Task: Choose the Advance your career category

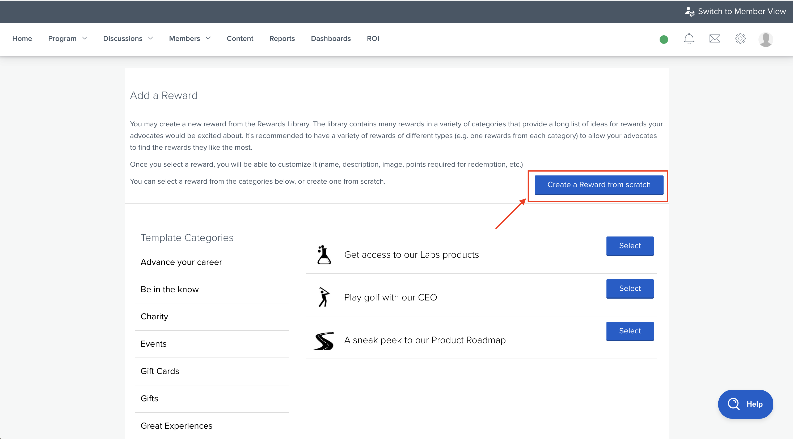Action: pos(212,262)
